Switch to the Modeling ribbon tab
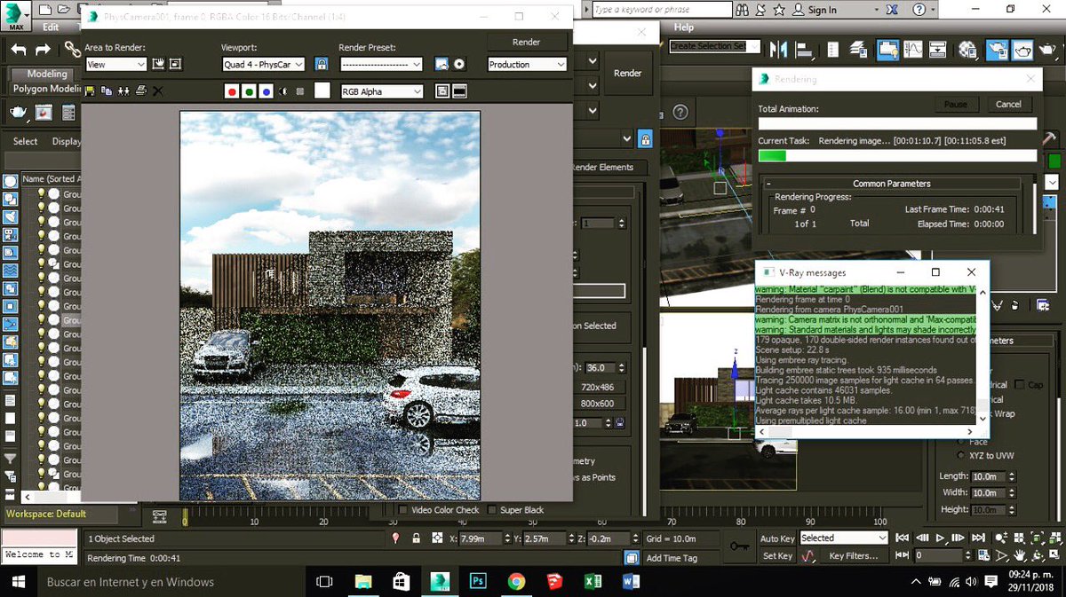Screen dimensions: 1066x597 point(47,74)
